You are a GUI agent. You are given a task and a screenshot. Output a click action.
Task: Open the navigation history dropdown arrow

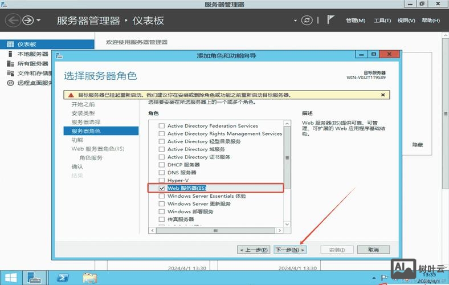coord(39,21)
